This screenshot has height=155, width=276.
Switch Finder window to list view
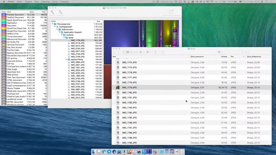point(128,52)
